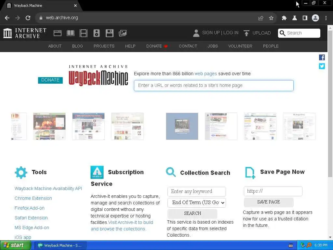Screen dimensions: 333x250
Task: Open the Texts book icon
Action: (x=71, y=33)
